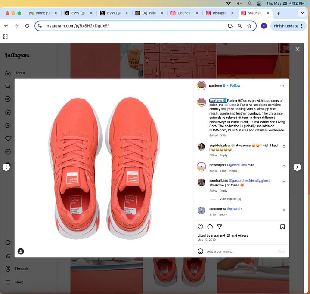Switch to the Council Instagram tab
The width and height of the screenshot is (310, 294).
coord(185,13)
